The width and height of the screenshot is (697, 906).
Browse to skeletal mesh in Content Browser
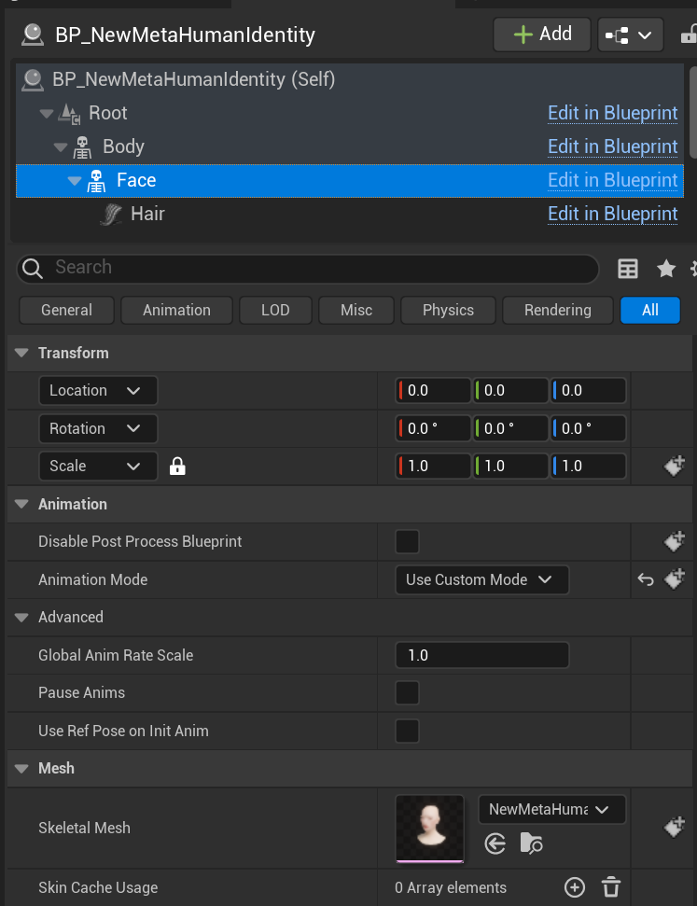(531, 843)
